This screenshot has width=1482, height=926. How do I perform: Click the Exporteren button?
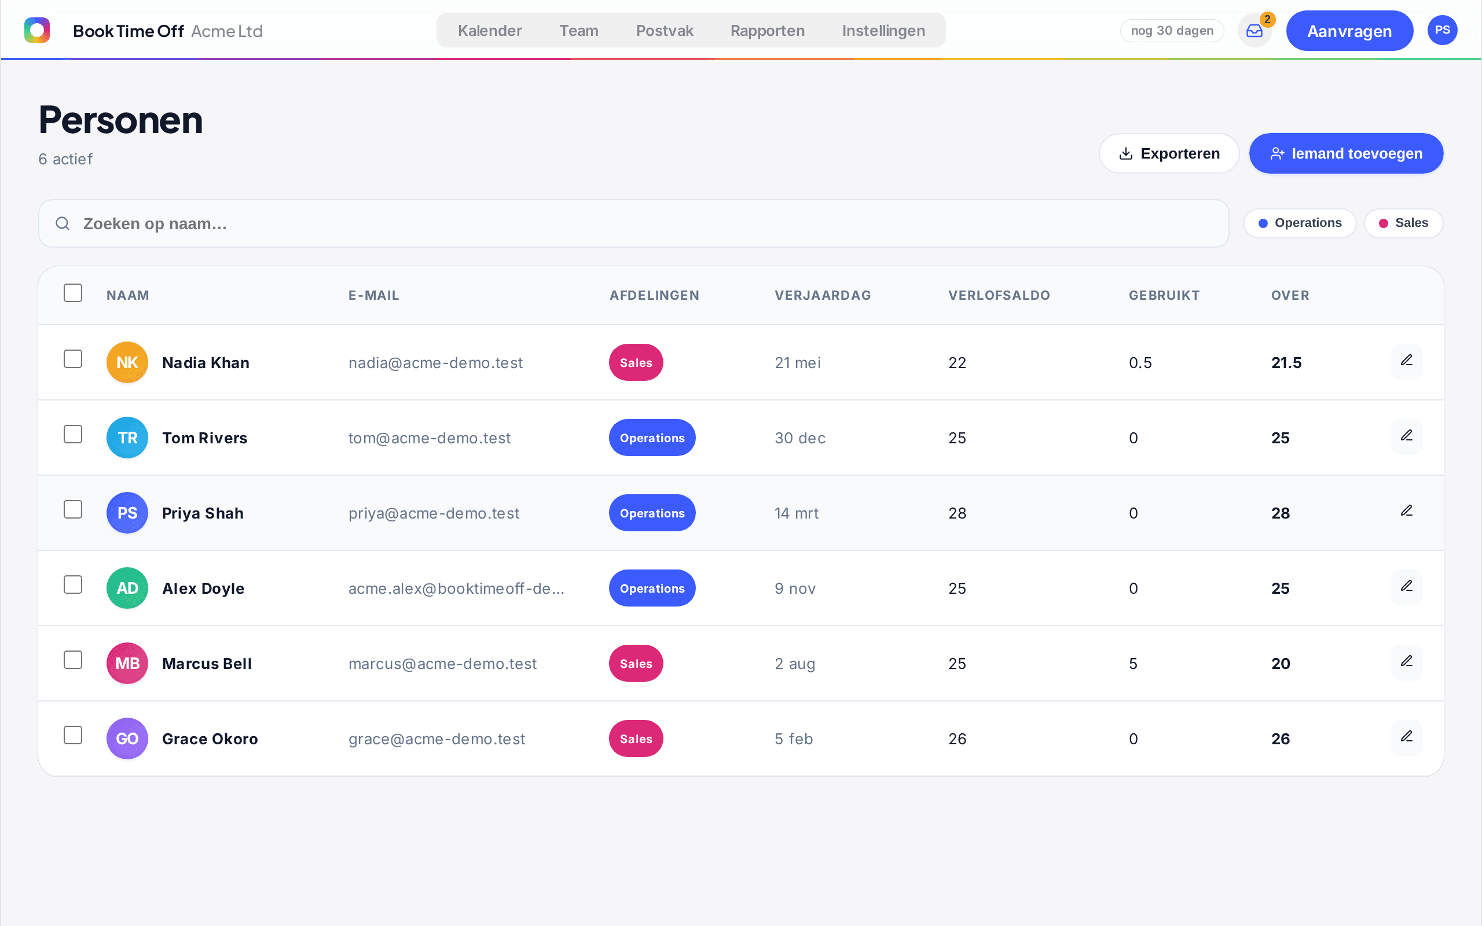coord(1169,153)
